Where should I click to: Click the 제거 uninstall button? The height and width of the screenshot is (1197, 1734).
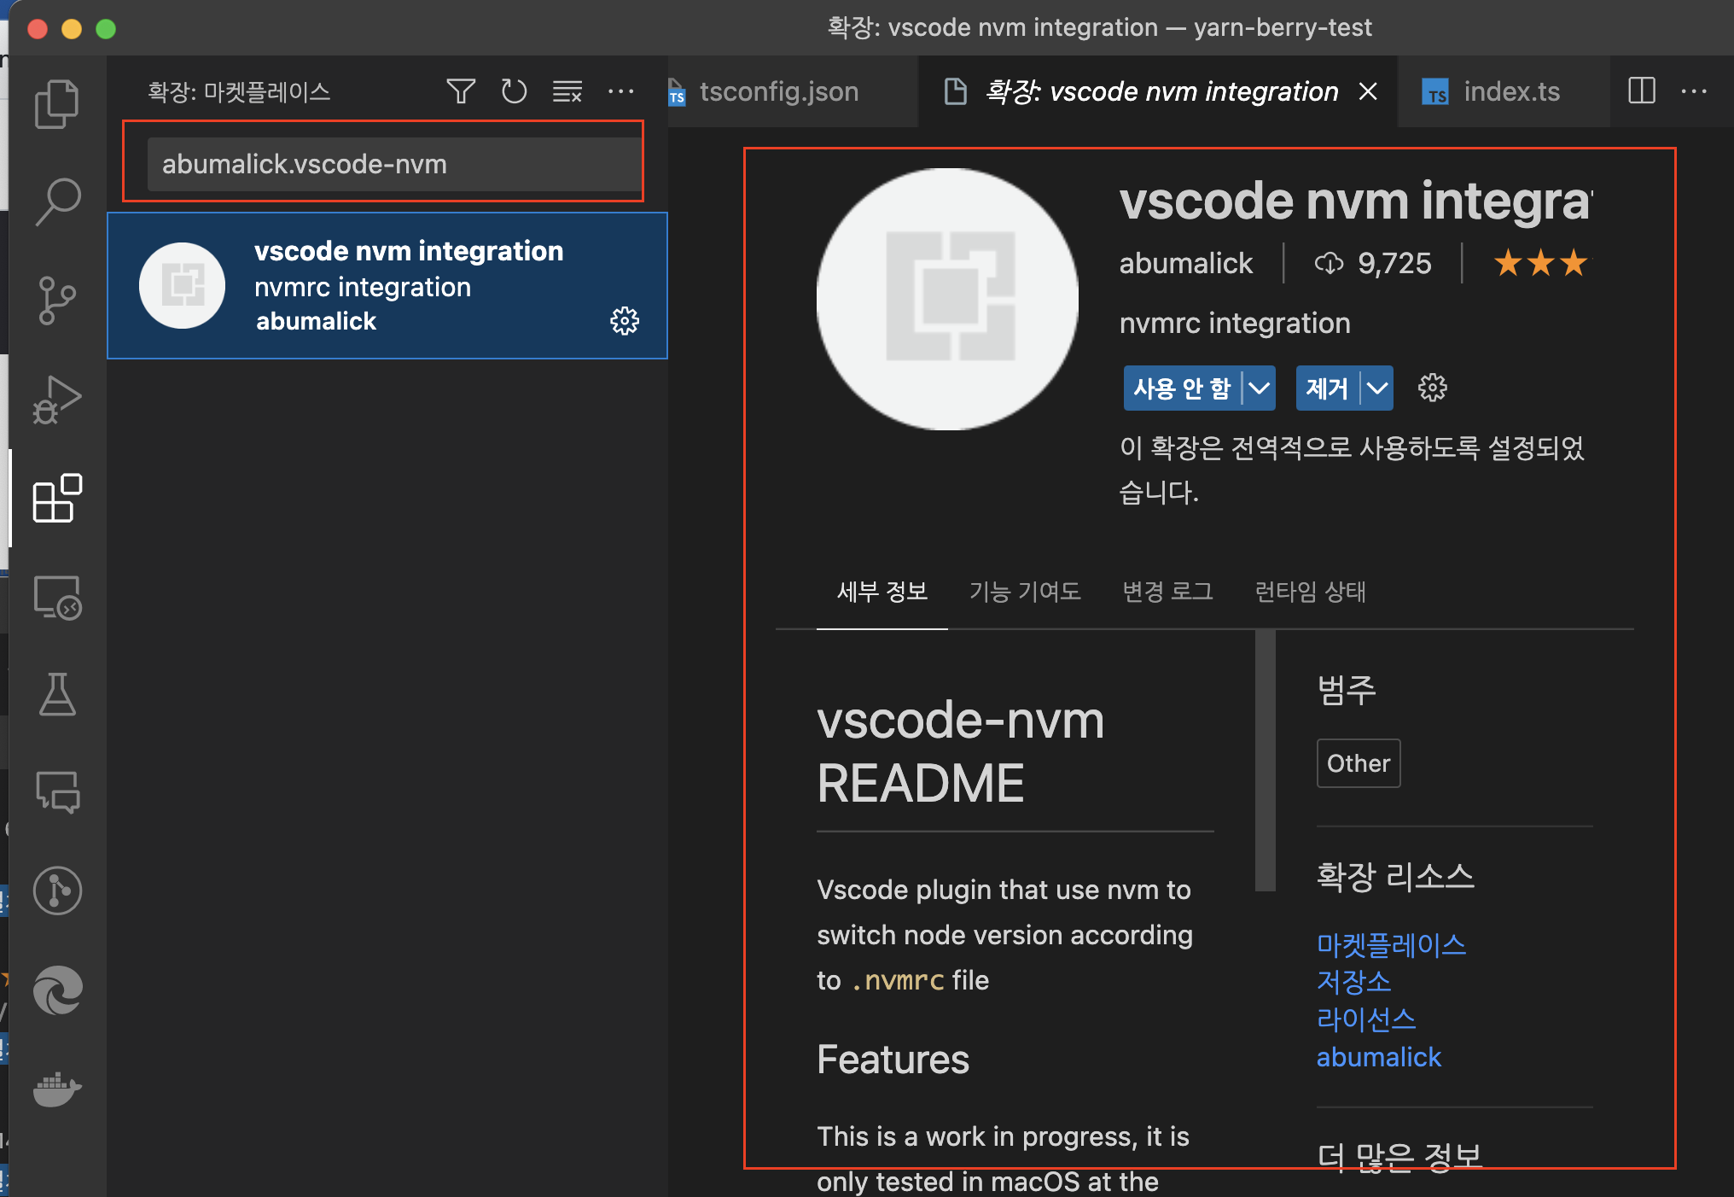(x=1328, y=388)
